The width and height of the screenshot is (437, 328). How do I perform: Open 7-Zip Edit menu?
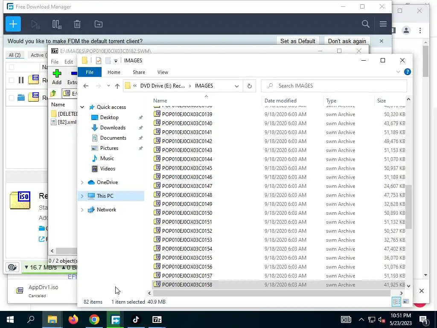[69, 61]
